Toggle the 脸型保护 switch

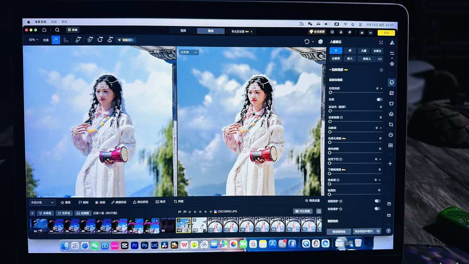[x=377, y=201]
